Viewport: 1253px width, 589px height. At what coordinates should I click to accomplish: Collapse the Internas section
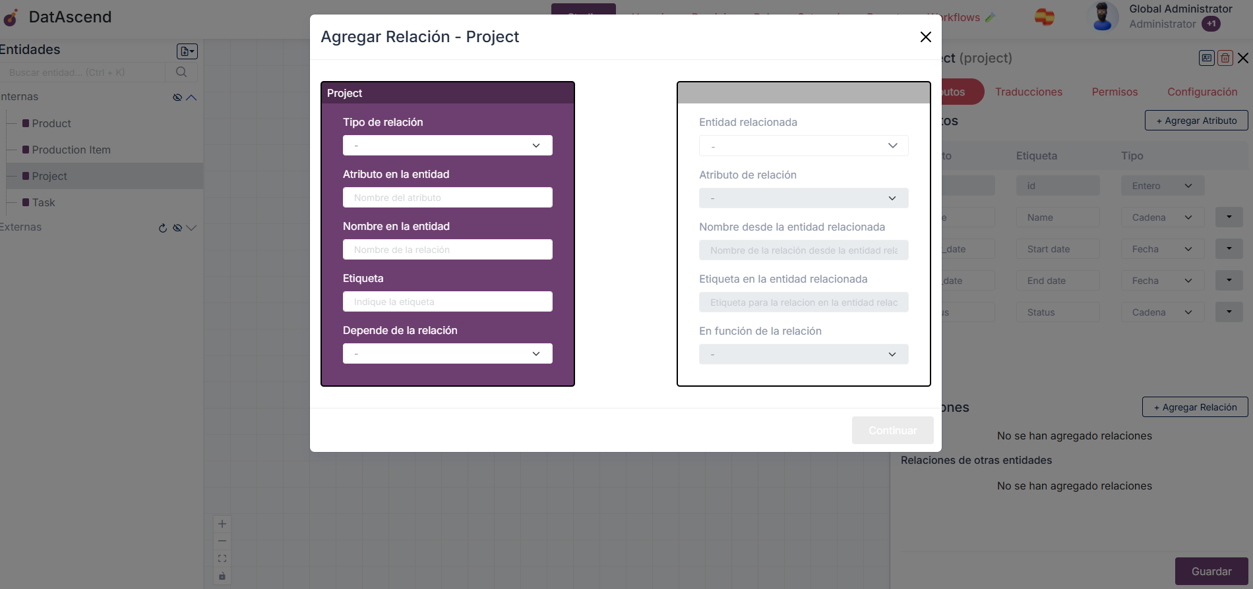coord(192,98)
